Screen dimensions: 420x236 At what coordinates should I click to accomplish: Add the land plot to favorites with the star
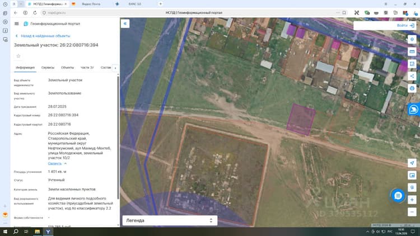click(18, 56)
